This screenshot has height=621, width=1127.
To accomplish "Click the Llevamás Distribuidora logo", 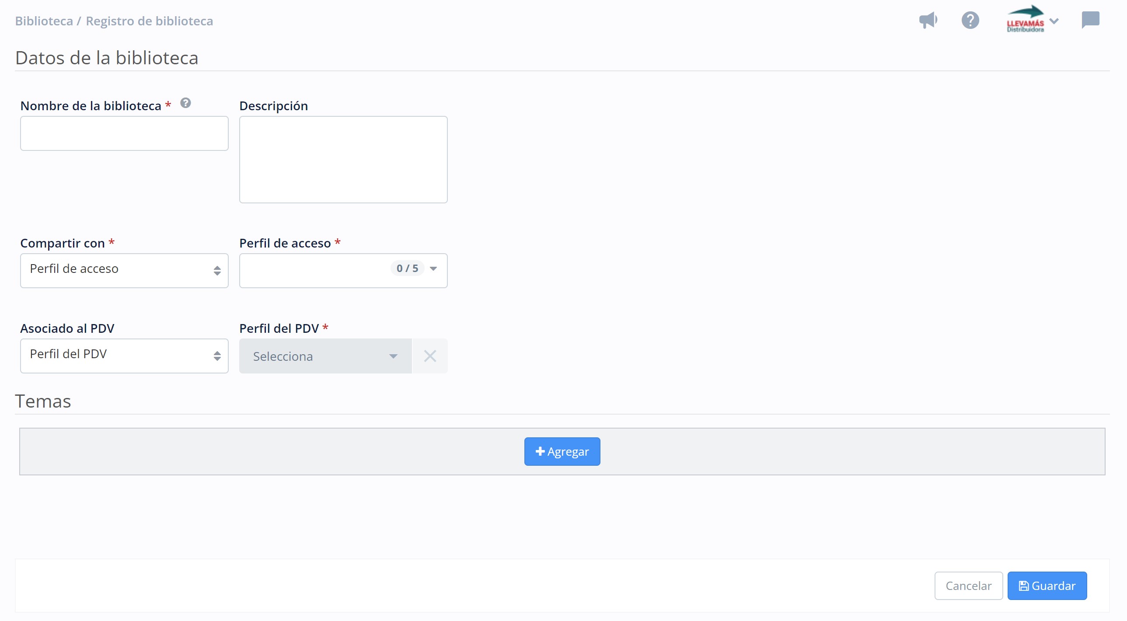I will 1025,19.
